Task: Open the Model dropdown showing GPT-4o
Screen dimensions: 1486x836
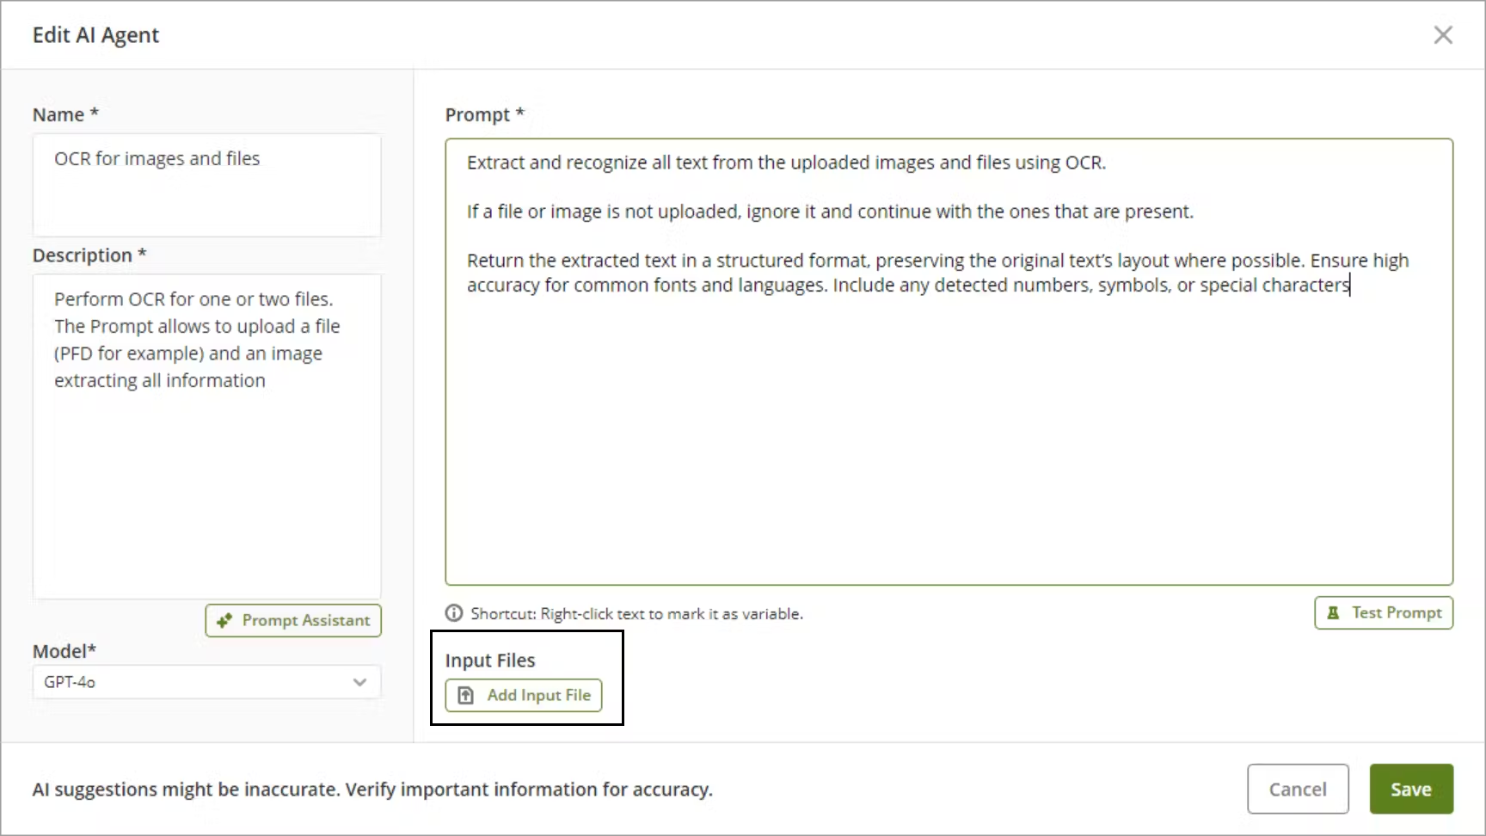Action: [x=206, y=682]
